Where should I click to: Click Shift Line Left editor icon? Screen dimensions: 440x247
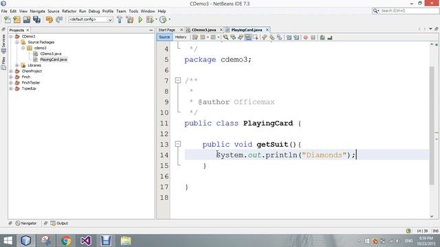point(289,37)
